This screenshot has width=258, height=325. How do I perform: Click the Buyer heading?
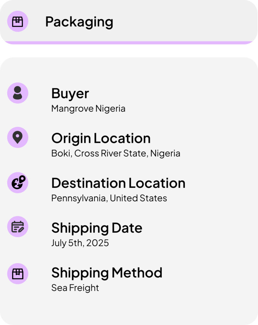tap(70, 94)
